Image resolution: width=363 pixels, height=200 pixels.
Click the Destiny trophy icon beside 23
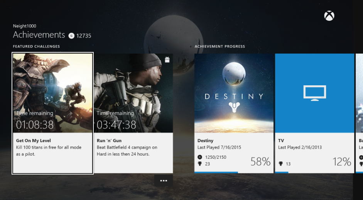[x=199, y=164]
